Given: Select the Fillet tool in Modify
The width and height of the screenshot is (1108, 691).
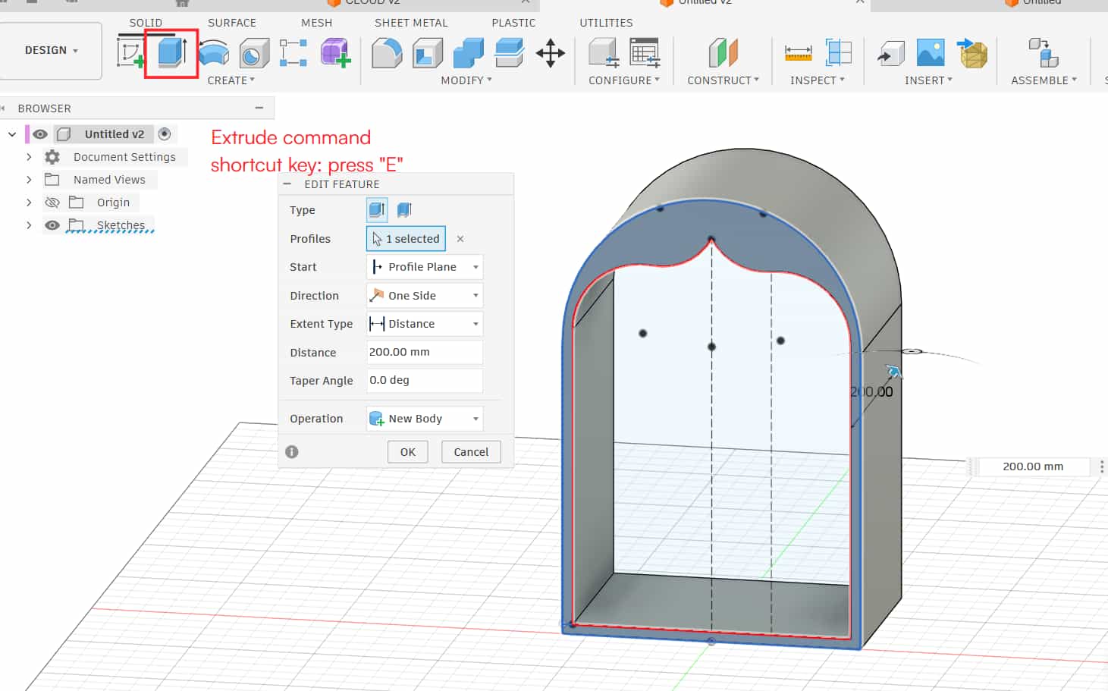Looking at the screenshot, I should pos(387,53).
